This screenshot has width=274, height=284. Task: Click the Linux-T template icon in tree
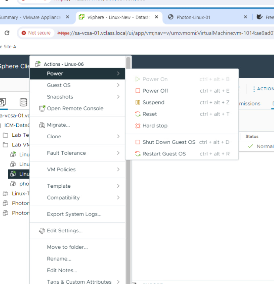coord(6,193)
